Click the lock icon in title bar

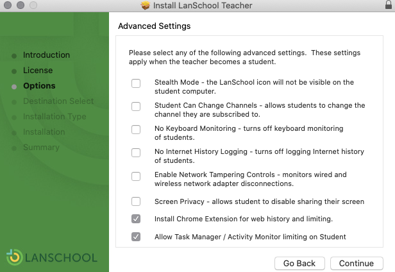(x=389, y=4)
